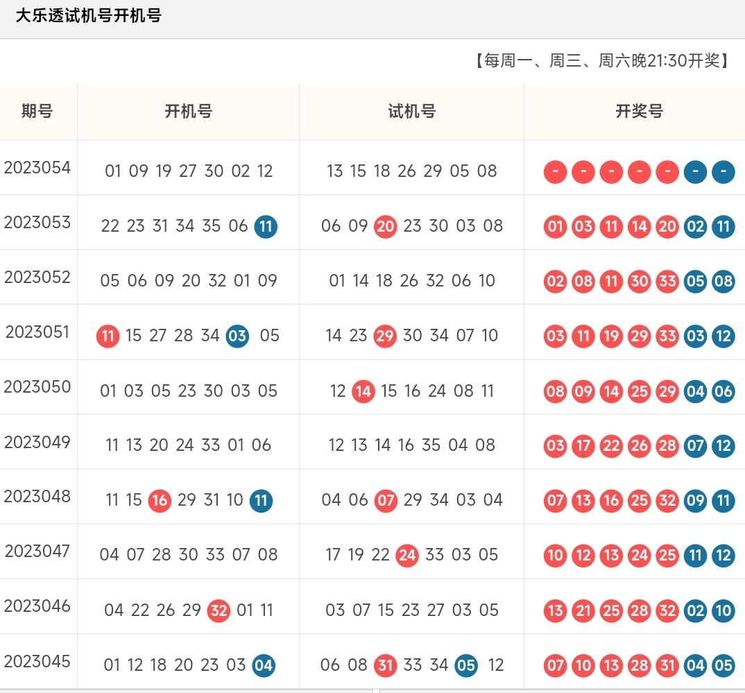The height and width of the screenshot is (693, 745).
Task: Click blue ball 06 in 2023050 开奖号
Action: (x=723, y=391)
